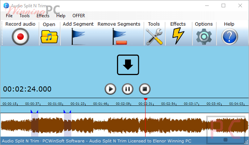The height and width of the screenshot is (145, 249).
Task: Minimize the Audio Split N Trim window
Action: click(x=207, y=5)
